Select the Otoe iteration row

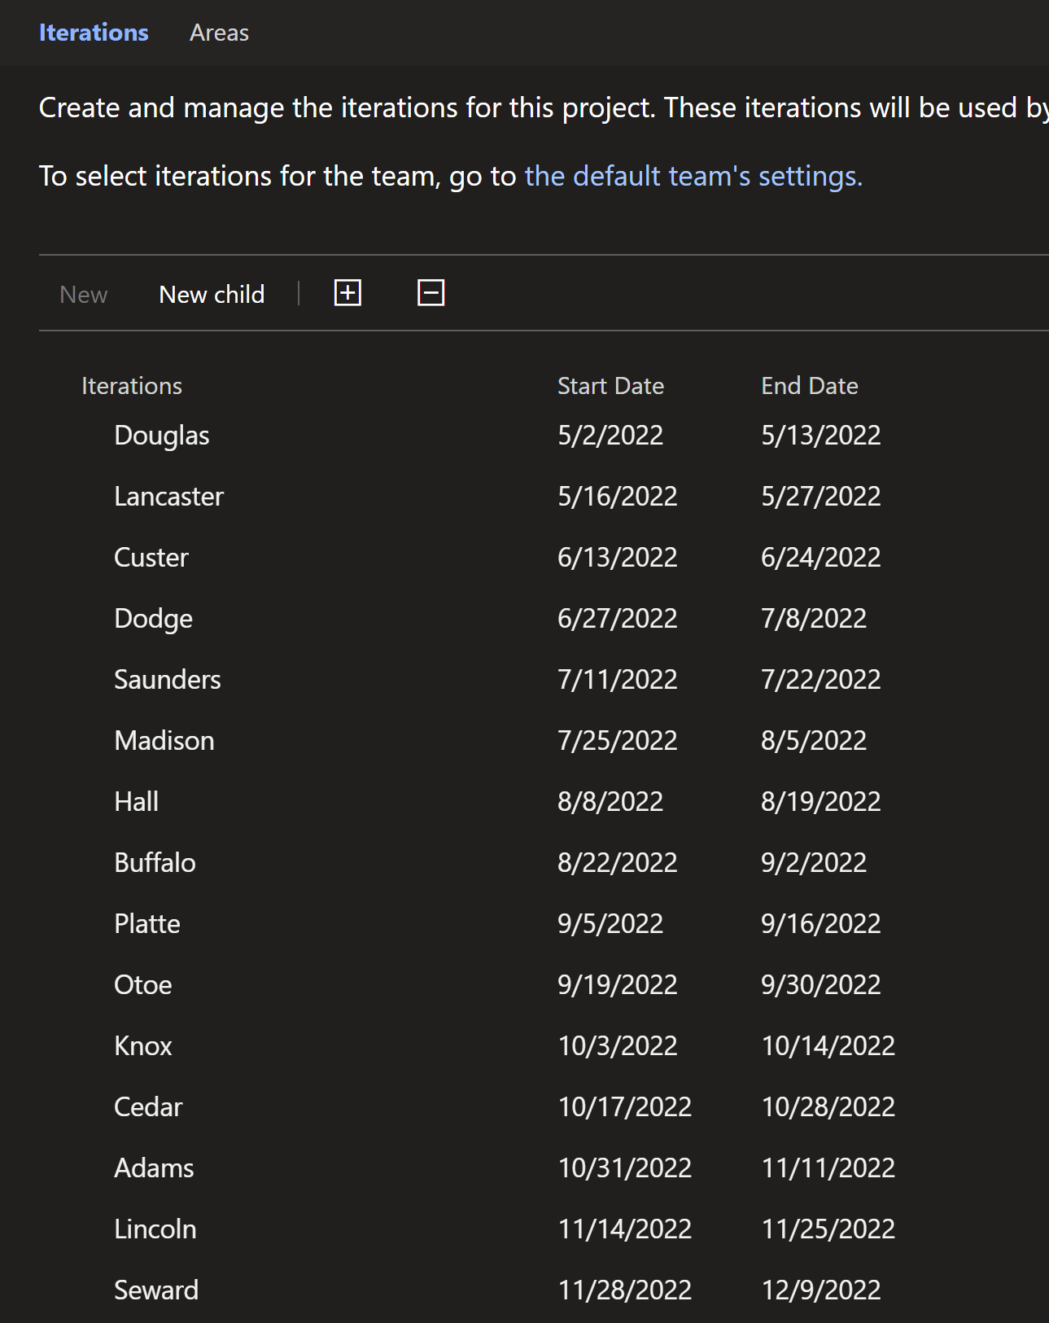click(143, 985)
